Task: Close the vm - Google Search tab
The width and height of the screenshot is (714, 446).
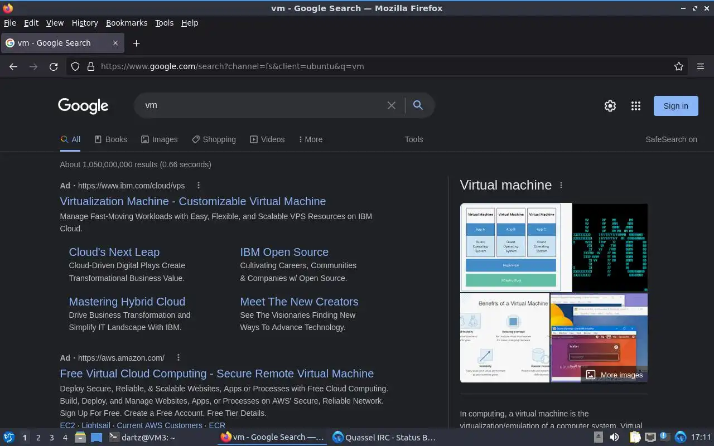Action: click(115, 43)
